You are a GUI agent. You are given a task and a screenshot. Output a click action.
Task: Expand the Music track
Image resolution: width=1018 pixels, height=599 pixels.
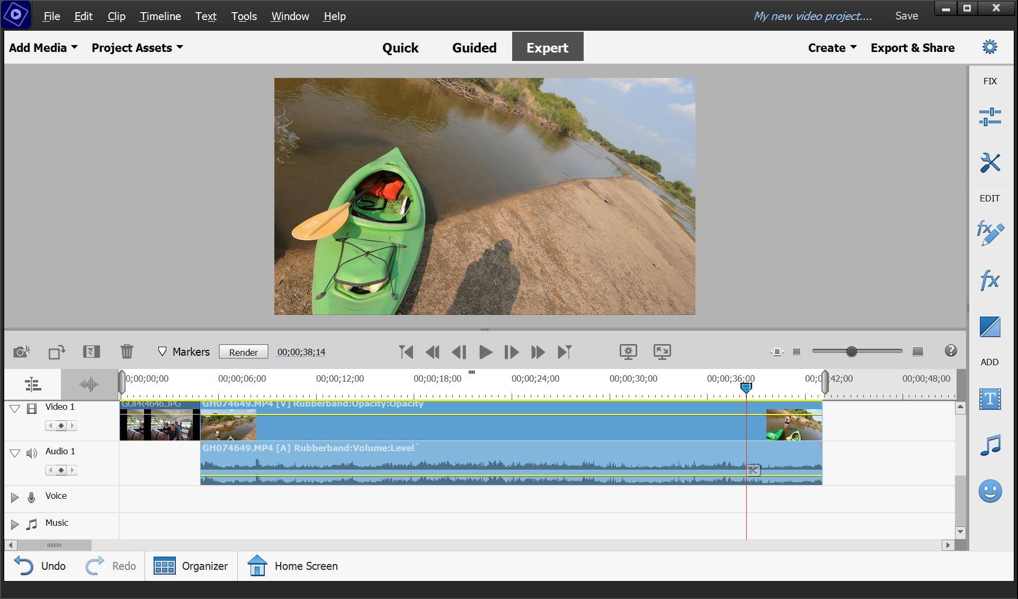(15, 524)
